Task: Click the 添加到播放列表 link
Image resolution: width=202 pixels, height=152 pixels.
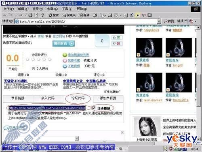Action: click(x=78, y=55)
